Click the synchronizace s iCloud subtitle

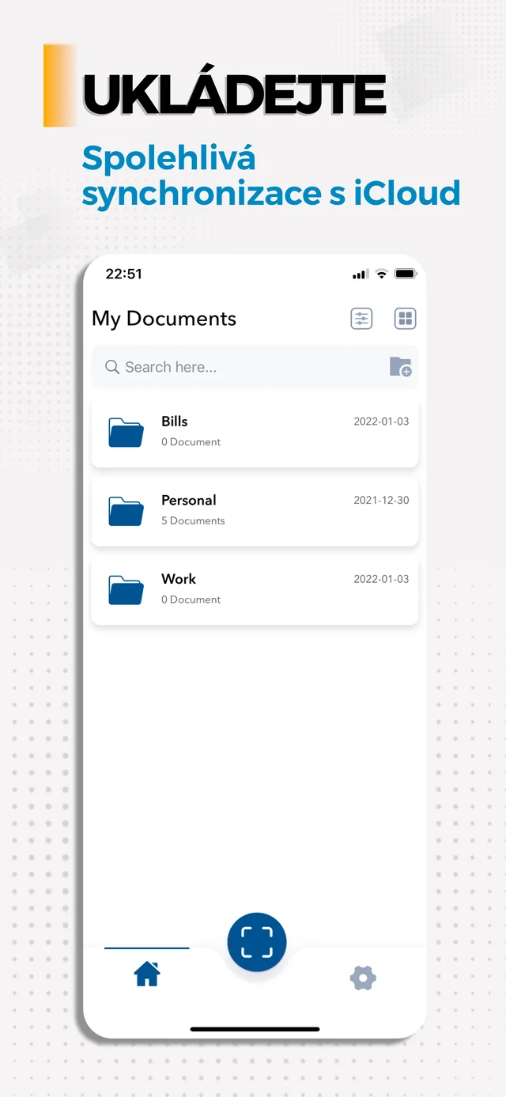(x=271, y=195)
